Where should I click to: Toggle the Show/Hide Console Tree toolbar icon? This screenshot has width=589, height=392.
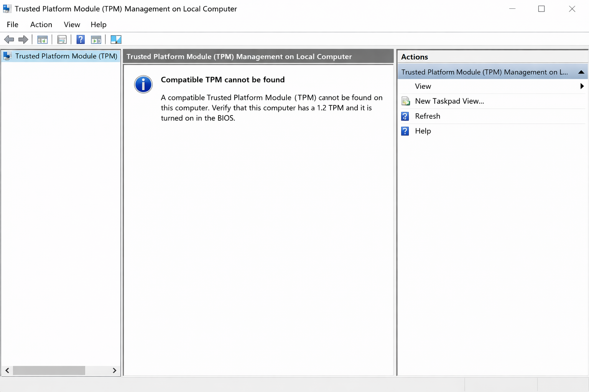pos(42,39)
